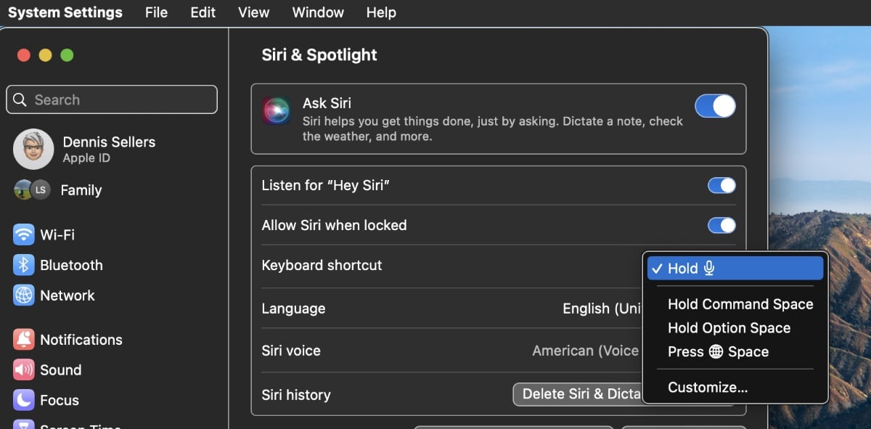Click Dennis Sellers Apple ID avatar
This screenshot has width=871, height=429.
33,149
